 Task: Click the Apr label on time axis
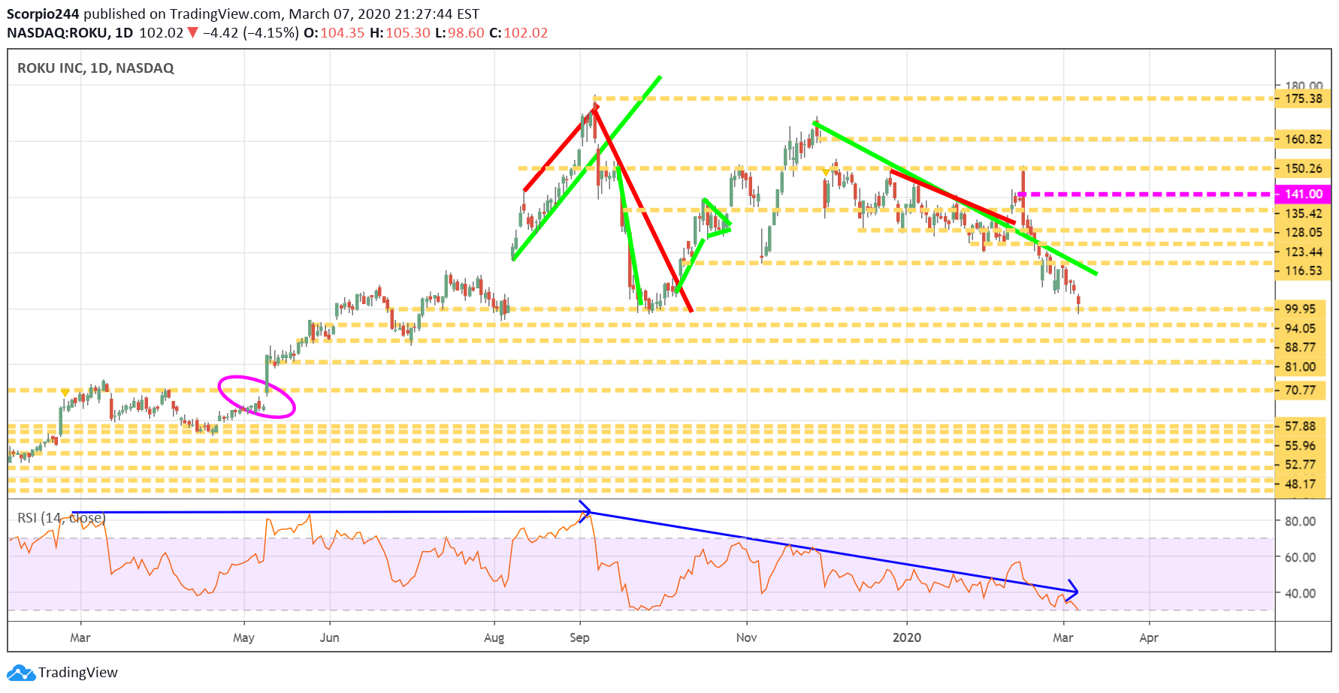(1148, 637)
